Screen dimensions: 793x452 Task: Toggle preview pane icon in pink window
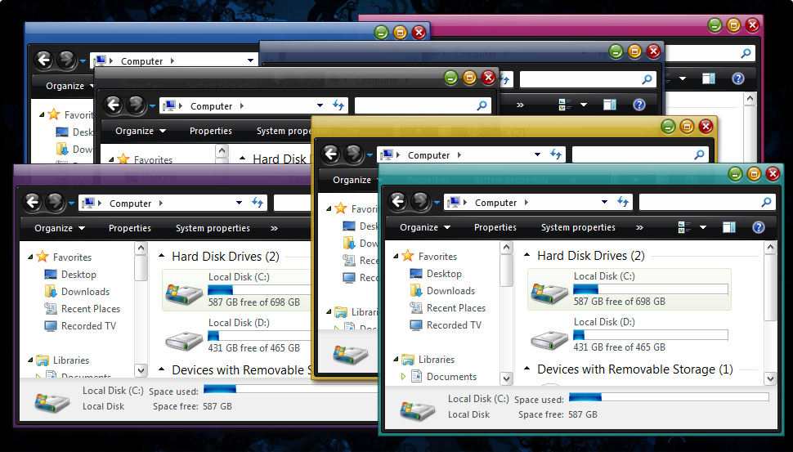click(x=709, y=78)
